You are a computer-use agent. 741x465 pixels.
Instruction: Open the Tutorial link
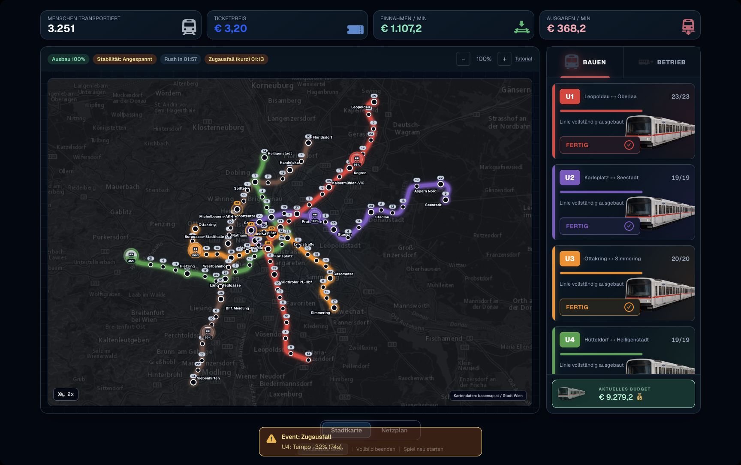tap(523, 59)
